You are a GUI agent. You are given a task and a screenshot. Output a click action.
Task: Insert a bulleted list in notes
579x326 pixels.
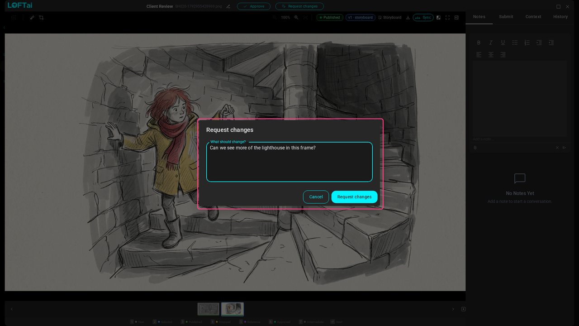[515, 43]
